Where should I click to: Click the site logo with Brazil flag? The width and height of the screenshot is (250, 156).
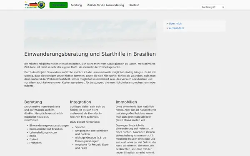35,5
